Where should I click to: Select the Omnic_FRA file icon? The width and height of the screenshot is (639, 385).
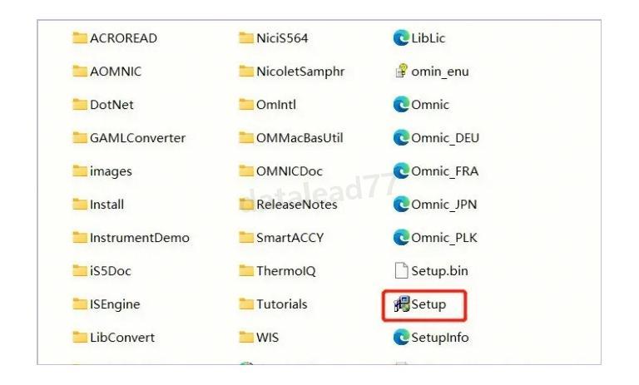tap(401, 171)
